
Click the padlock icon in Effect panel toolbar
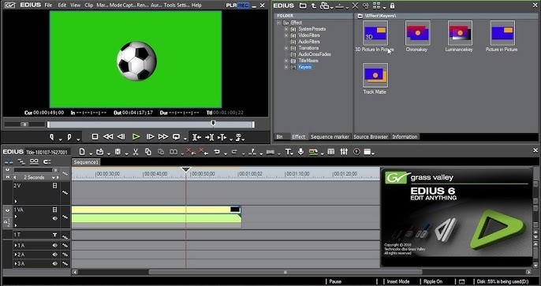392,6
